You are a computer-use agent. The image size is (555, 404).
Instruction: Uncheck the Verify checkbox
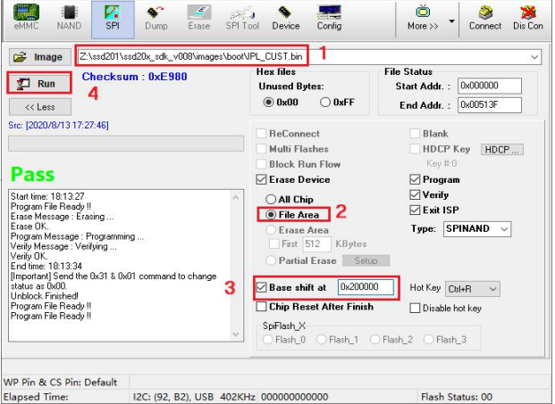coord(415,194)
